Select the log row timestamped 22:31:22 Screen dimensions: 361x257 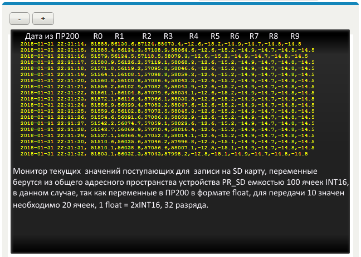[167, 93]
